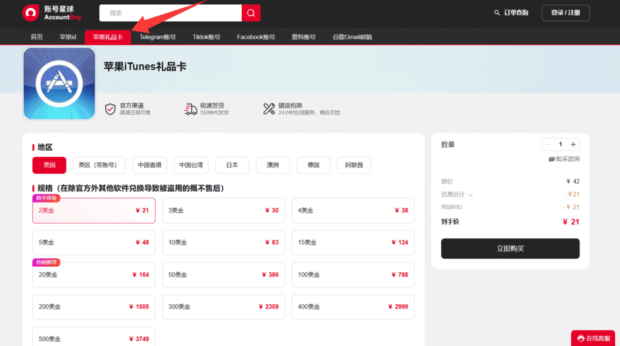The image size is (620, 346).
Task: Select the 澳洲 region option
Action: (x=273, y=165)
